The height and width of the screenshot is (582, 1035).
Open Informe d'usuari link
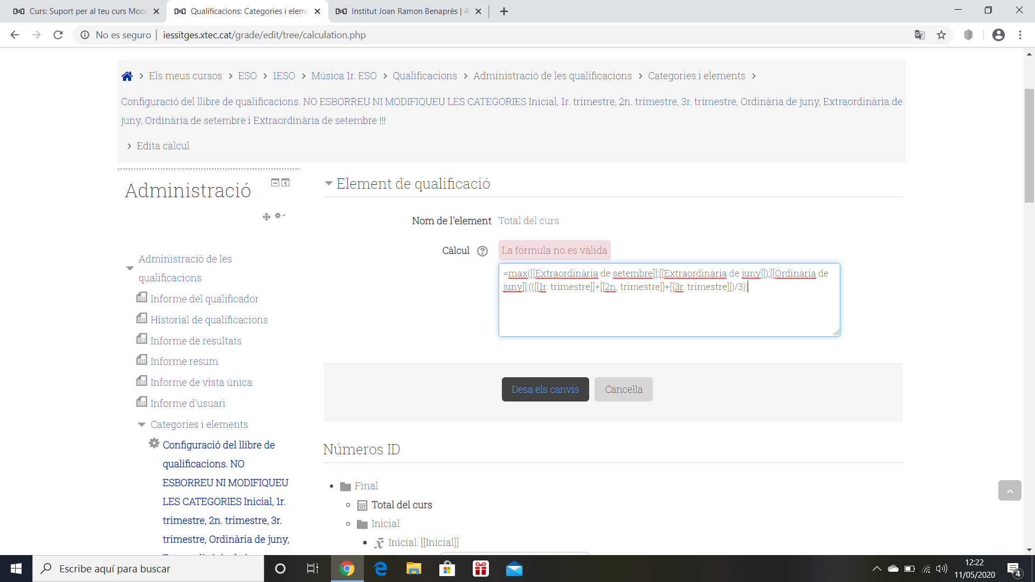point(188,404)
